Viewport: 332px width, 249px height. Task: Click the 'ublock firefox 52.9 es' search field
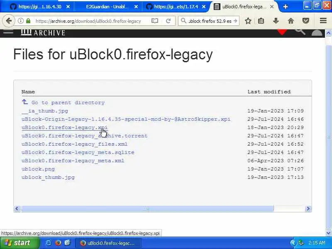(210, 21)
